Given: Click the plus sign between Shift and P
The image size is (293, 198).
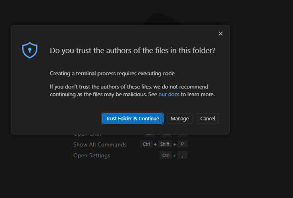Looking at the screenshot, I should coord(175,144).
